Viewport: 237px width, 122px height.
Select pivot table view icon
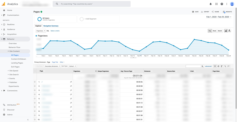coord(229,66)
